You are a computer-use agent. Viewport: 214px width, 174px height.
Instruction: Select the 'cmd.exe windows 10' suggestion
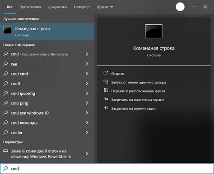(47, 113)
